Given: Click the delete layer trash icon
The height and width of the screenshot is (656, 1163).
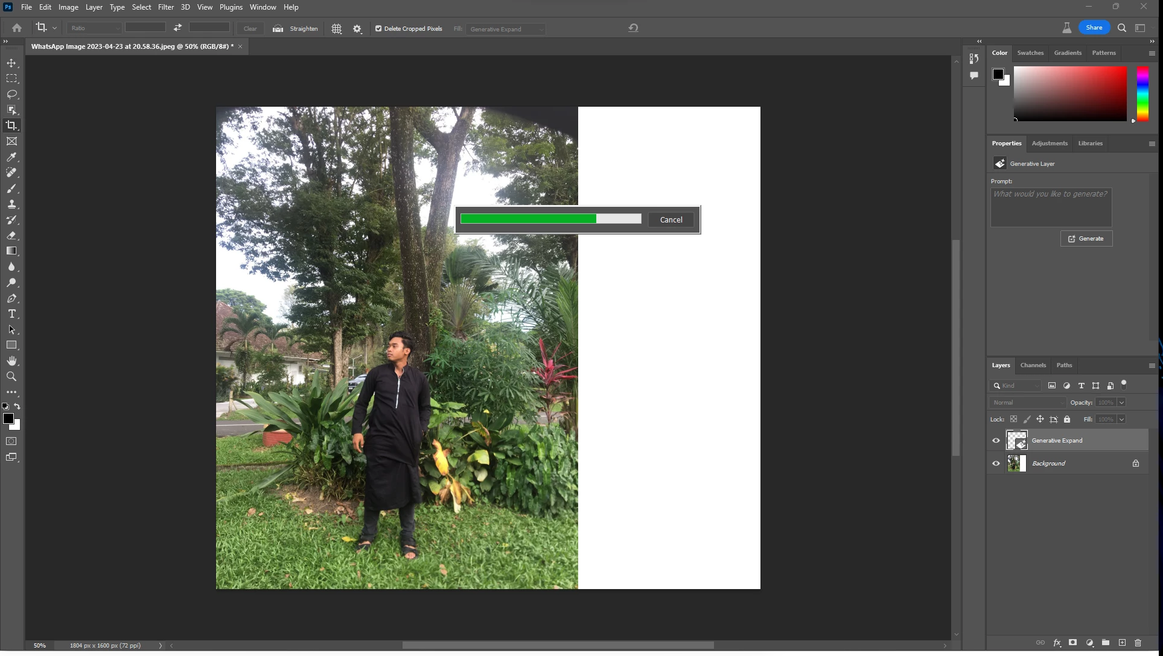Looking at the screenshot, I should [1138, 643].
